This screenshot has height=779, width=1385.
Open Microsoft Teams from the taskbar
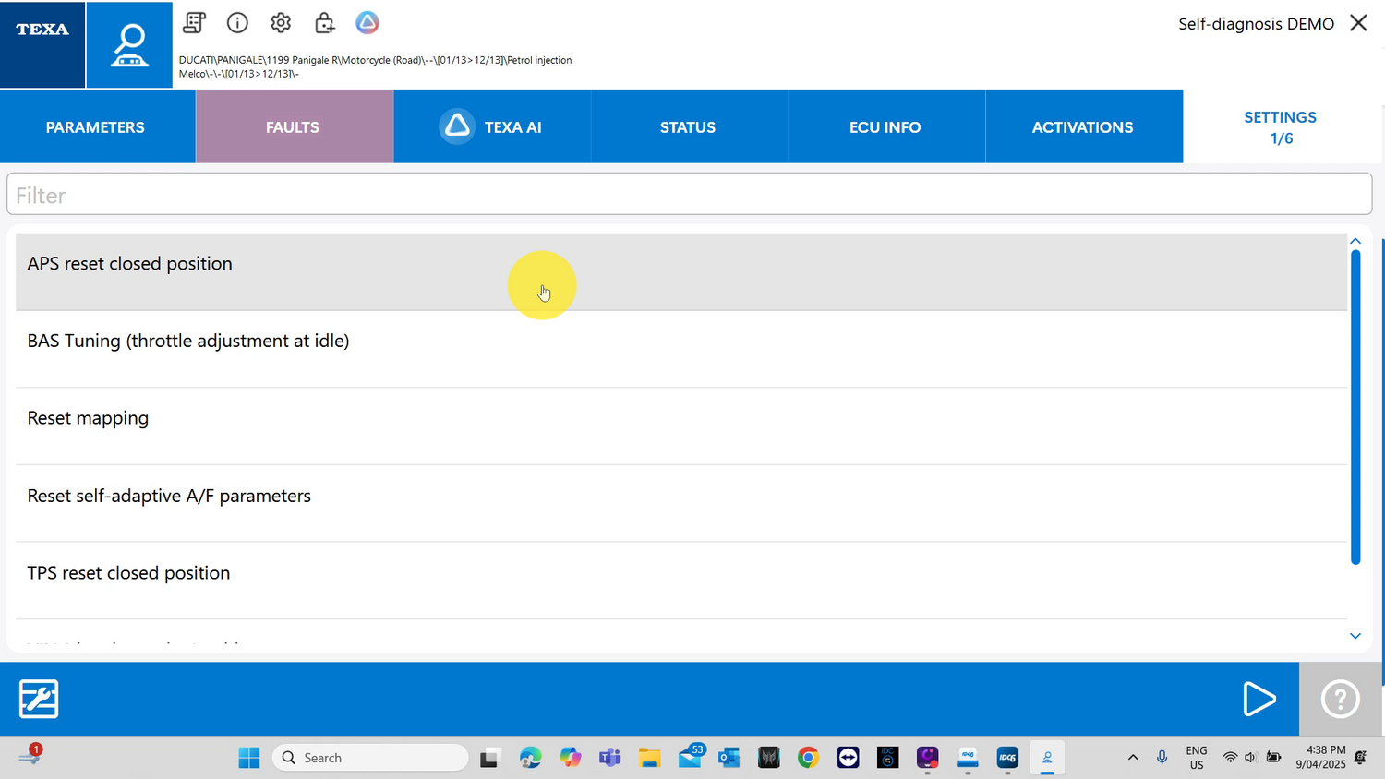(x=609, y=758)
